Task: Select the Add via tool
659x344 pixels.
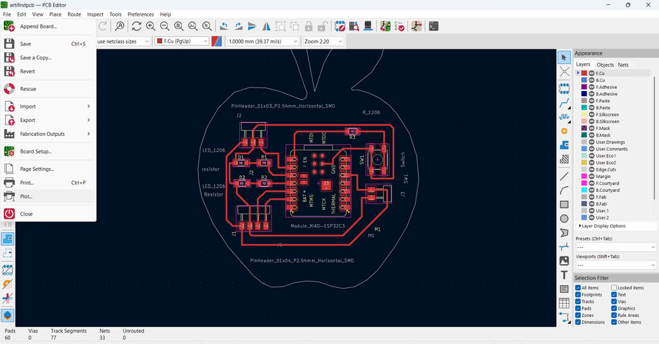Action: click(564, 131)
